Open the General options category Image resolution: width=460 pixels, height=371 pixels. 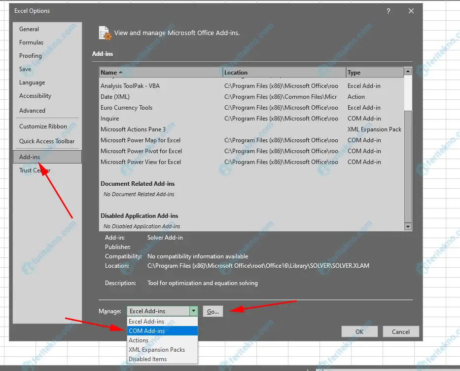(x=47, y=29)
